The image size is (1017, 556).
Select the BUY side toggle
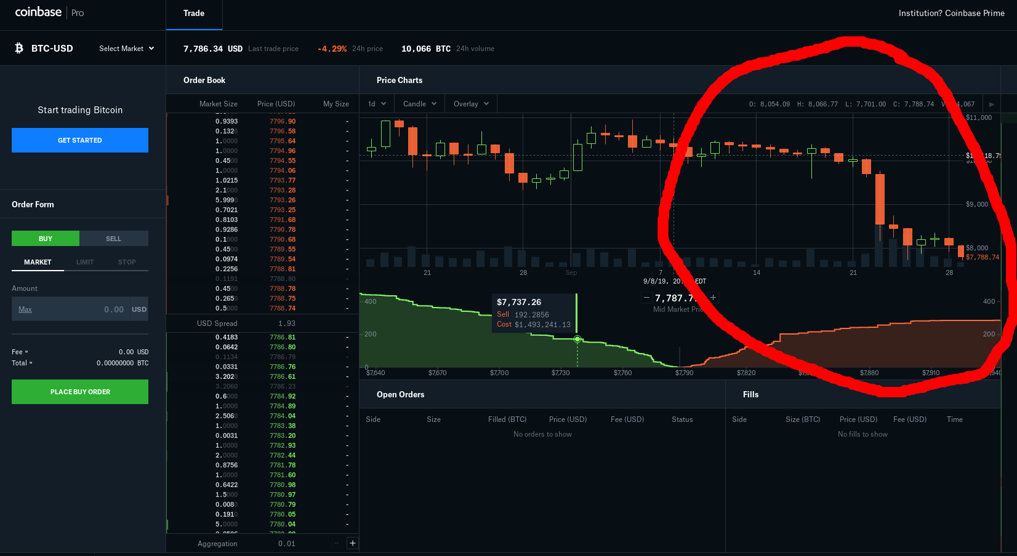tap(46, 239)
